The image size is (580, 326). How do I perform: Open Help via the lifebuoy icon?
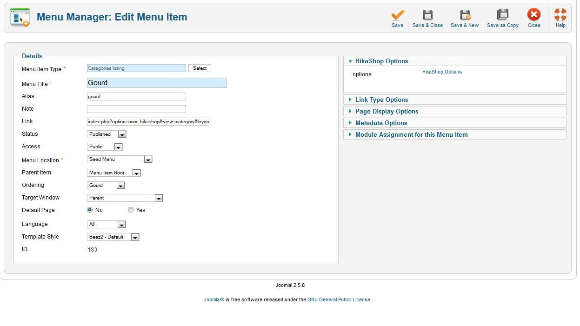[560, 14]
